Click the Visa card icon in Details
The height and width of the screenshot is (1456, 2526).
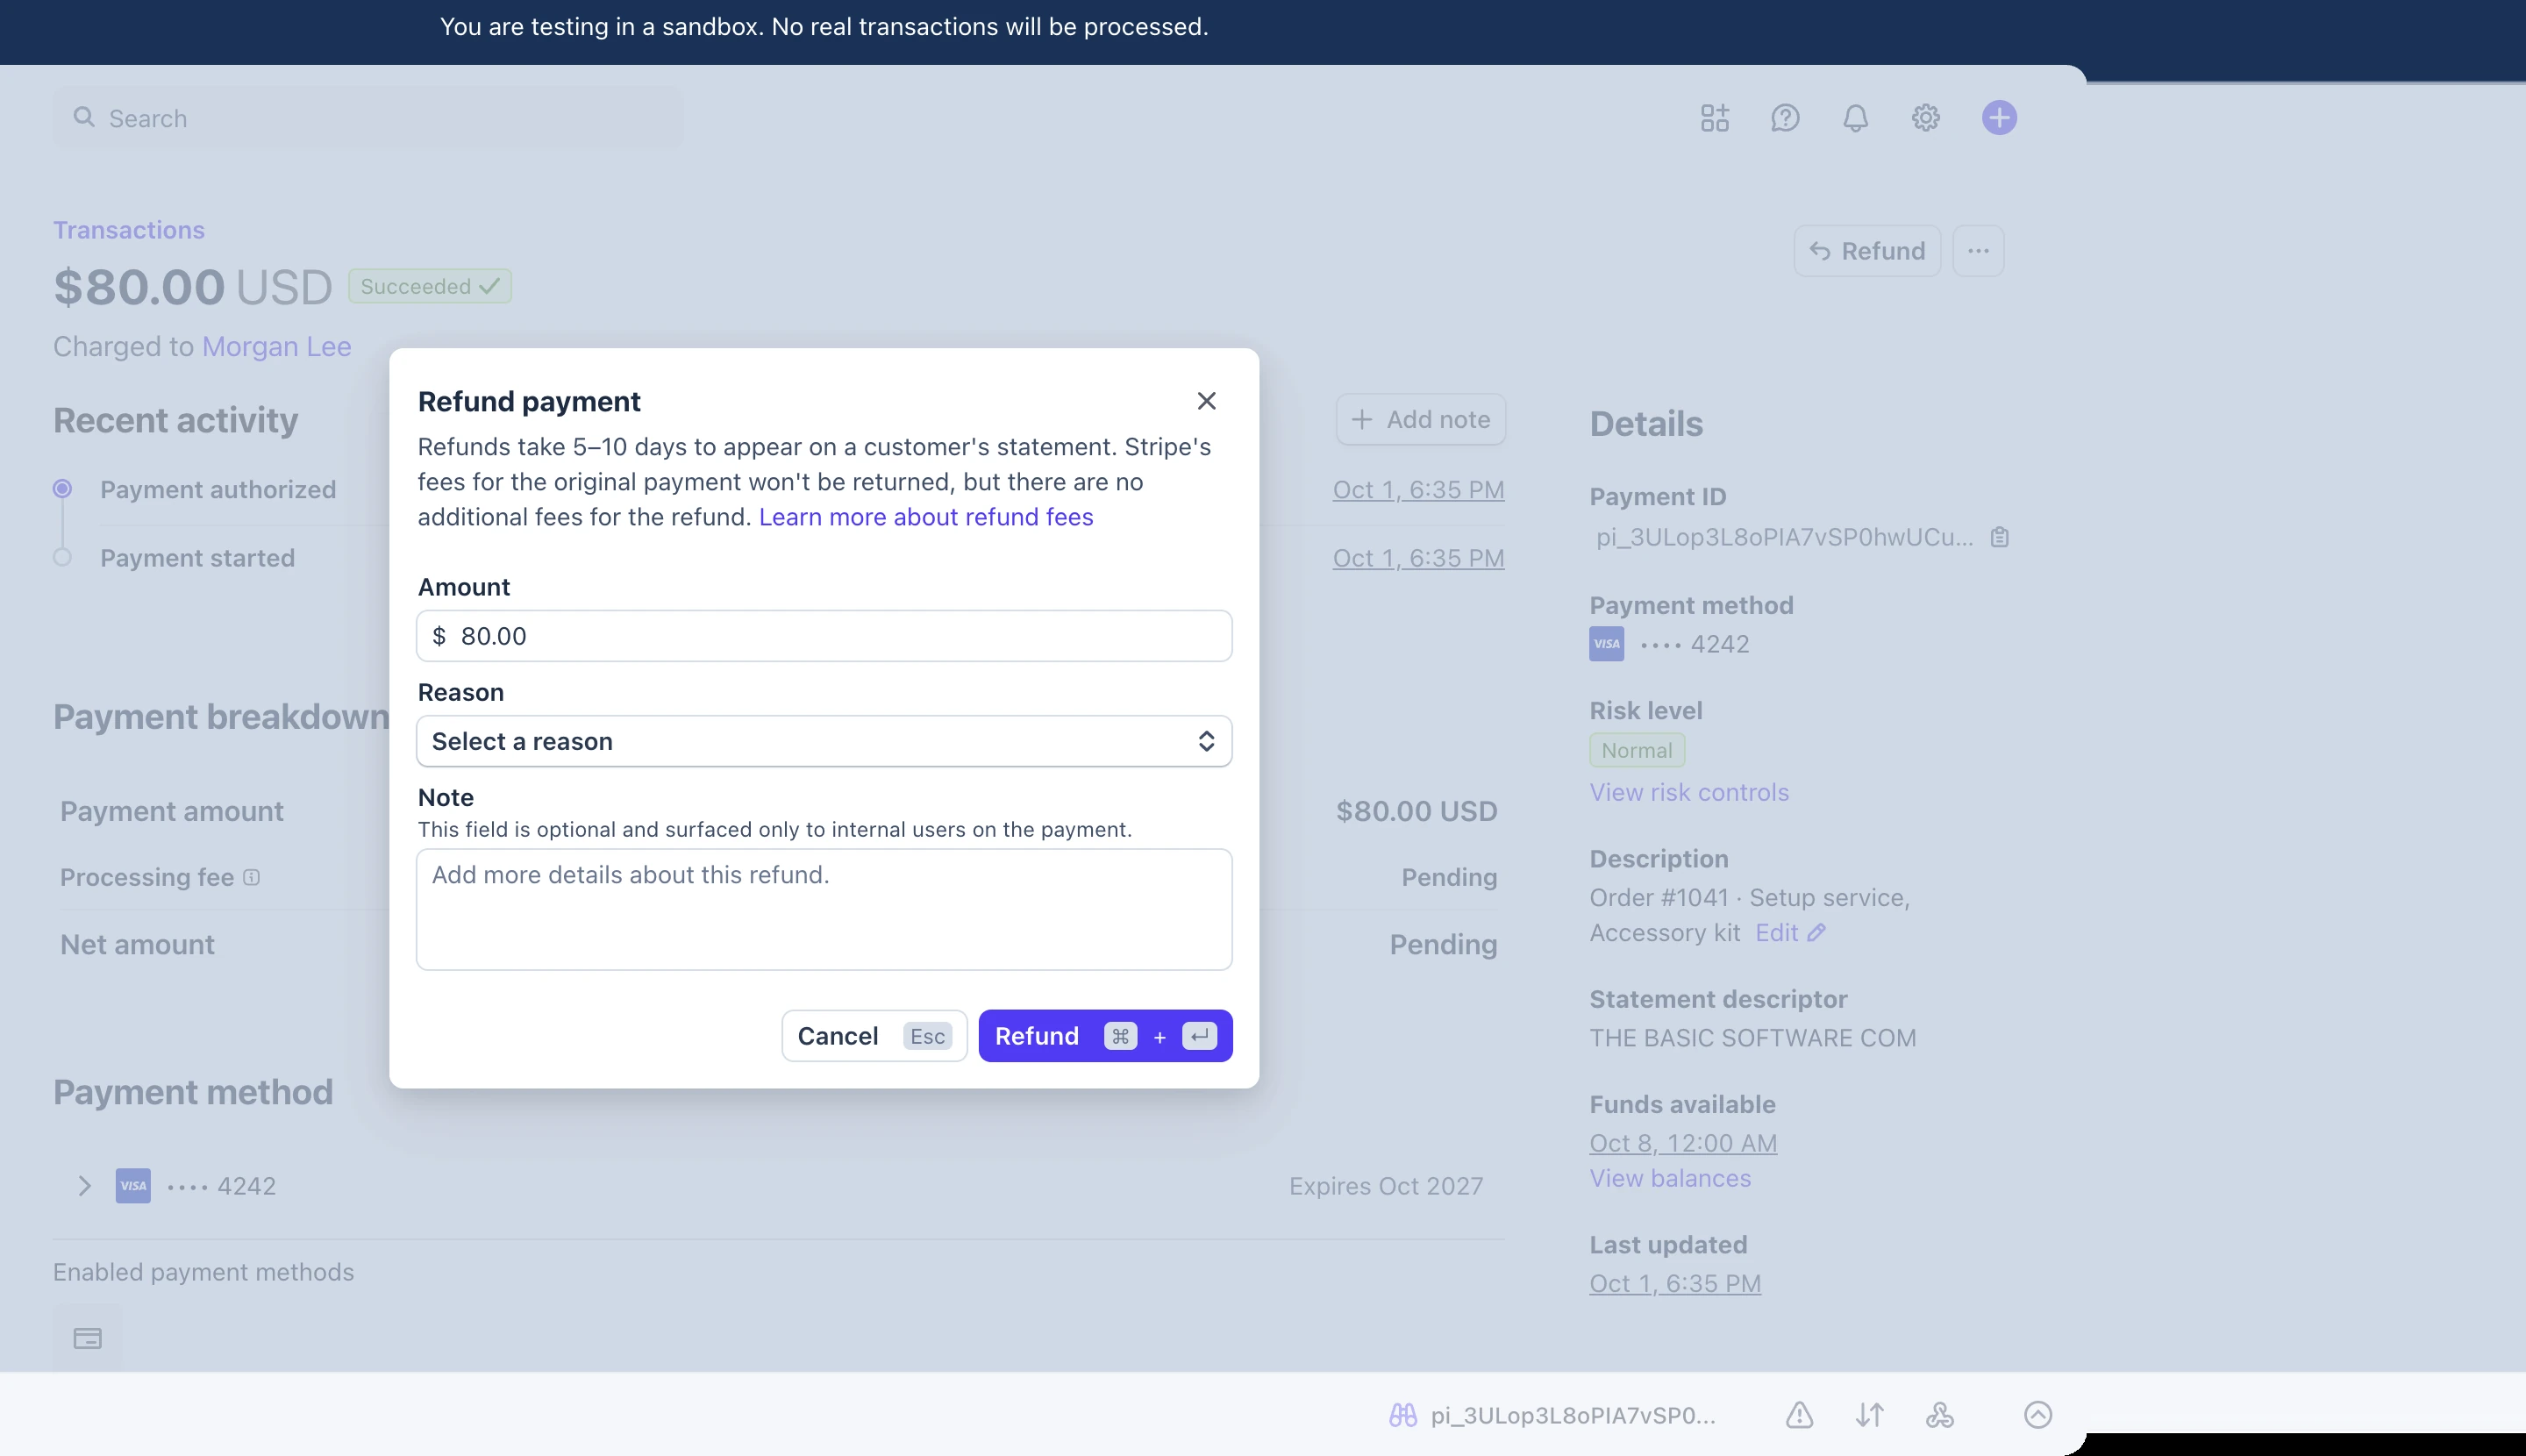point(1607,644)
